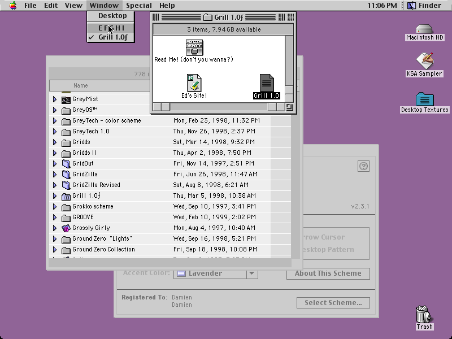Select the Grill 1.0 file icon
This screenshot has height=339, width=452.
click(x=267, y=83)
